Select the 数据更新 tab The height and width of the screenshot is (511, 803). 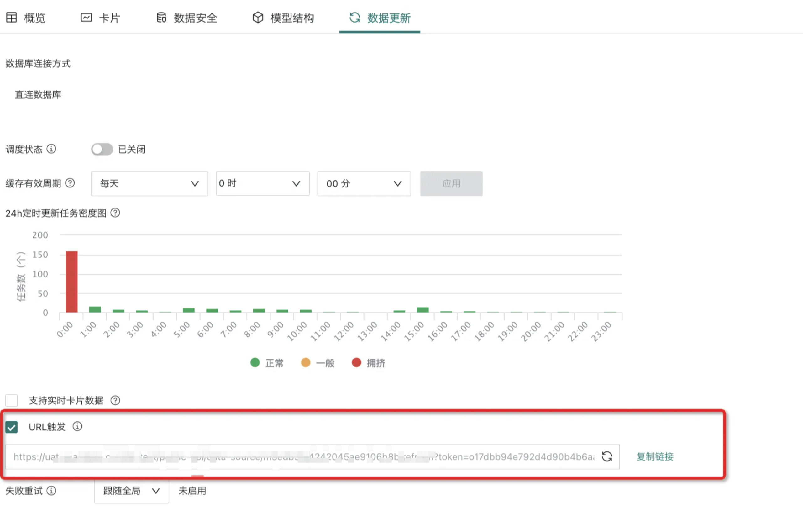pos(380,18)
